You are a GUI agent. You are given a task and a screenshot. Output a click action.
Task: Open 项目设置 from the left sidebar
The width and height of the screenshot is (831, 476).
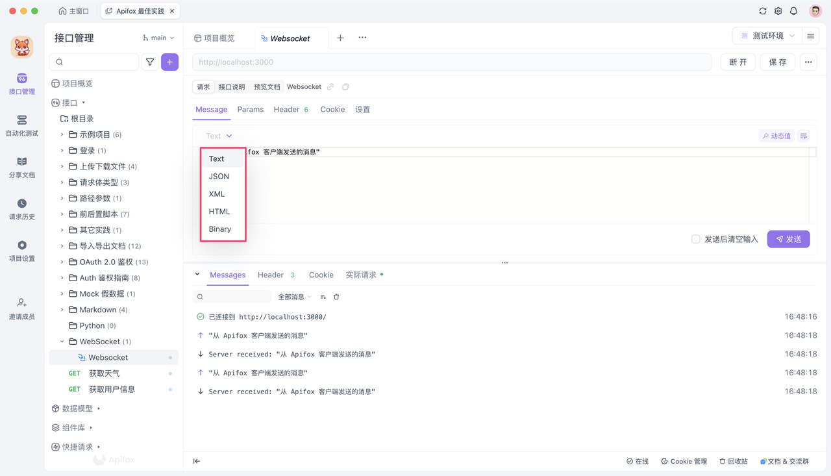(21, 251)
